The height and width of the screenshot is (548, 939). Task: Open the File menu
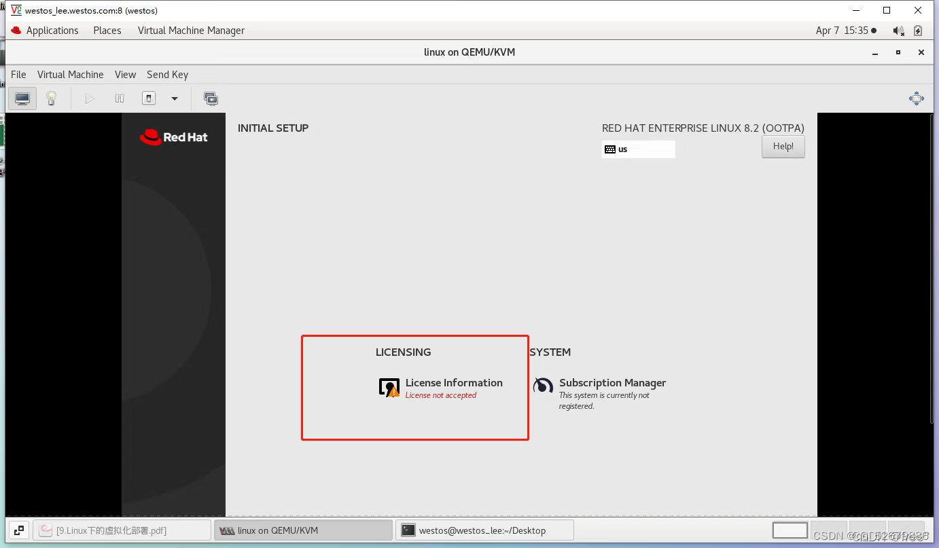(18, 75)
